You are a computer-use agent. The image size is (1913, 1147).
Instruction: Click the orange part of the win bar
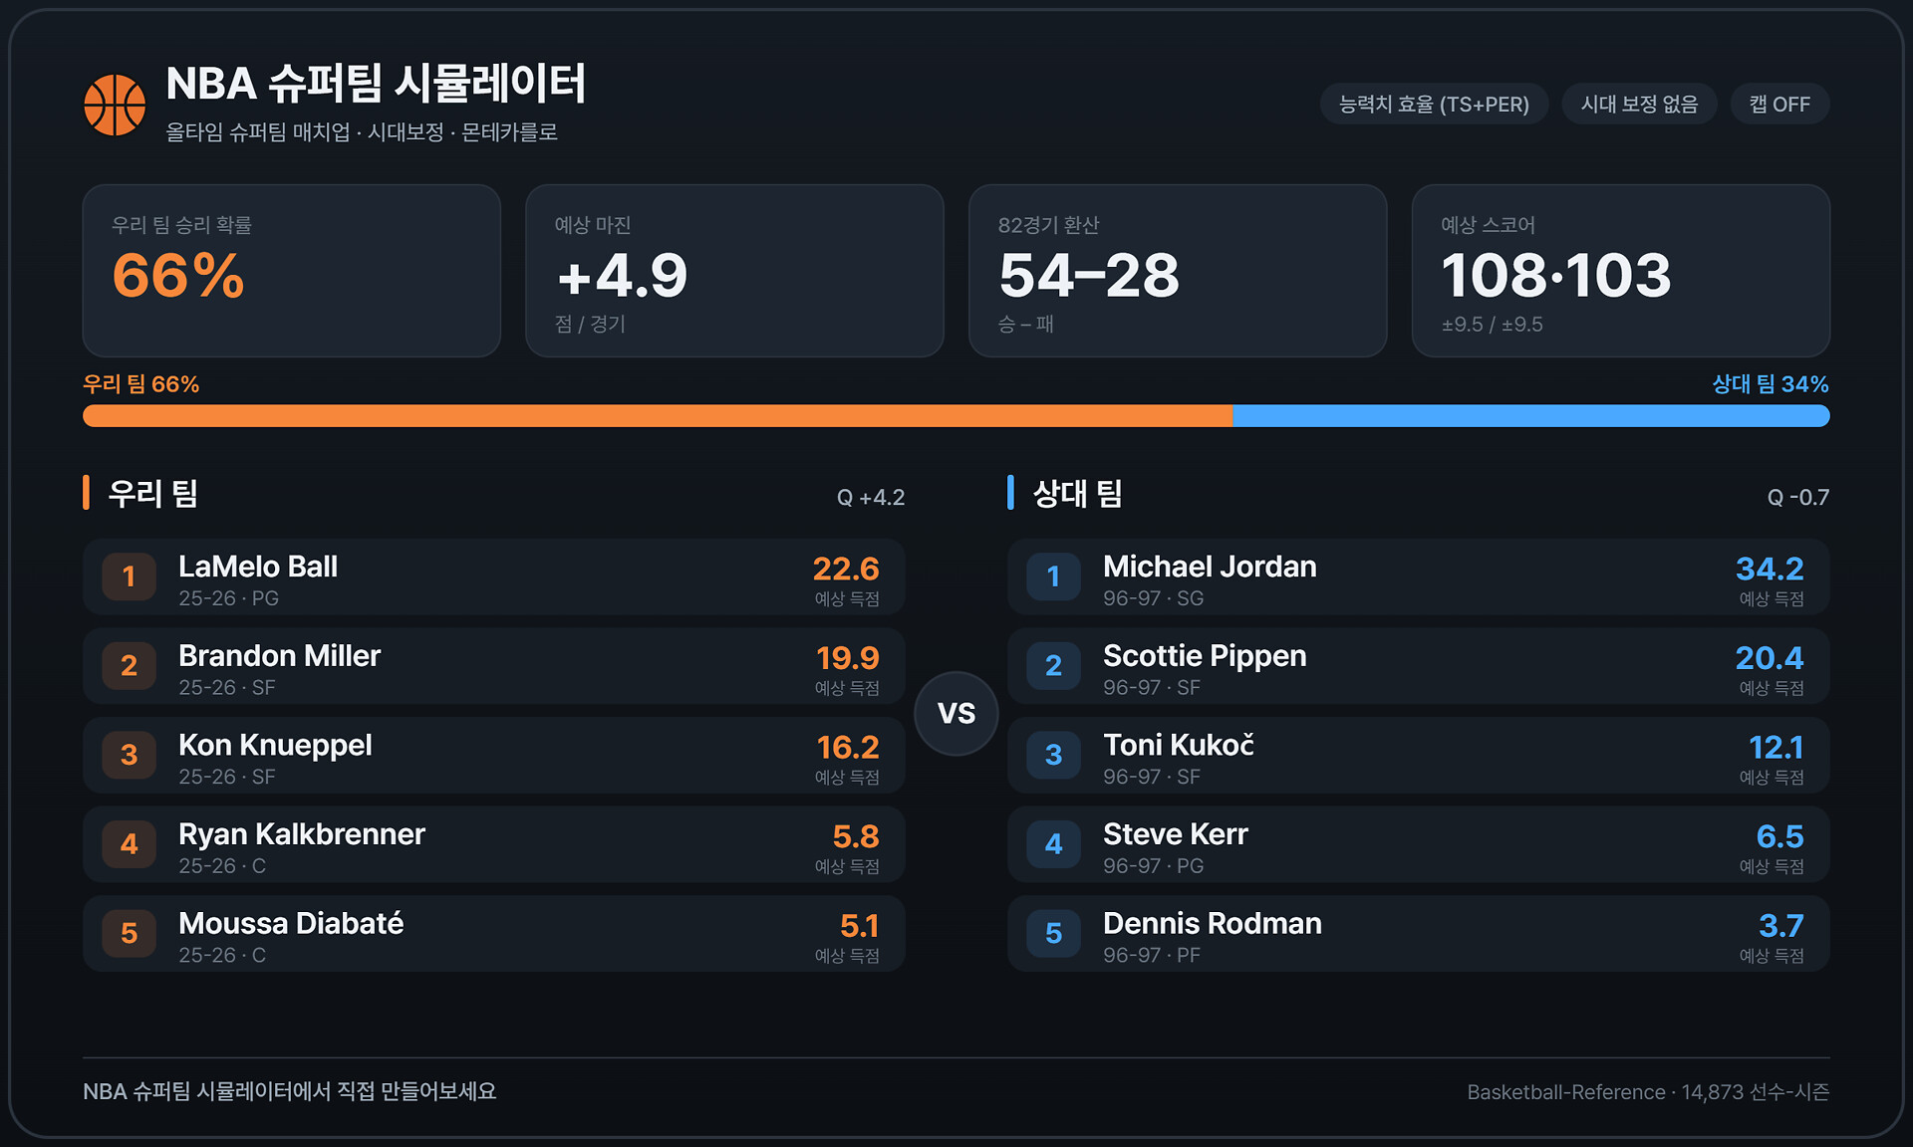point(658,416)
